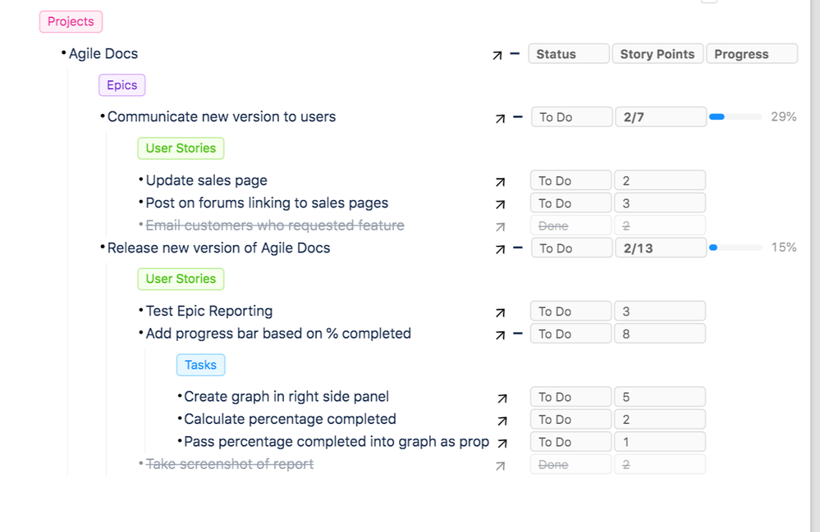Click arrow icon next to Calculate percentage completed

coord(502,421)
